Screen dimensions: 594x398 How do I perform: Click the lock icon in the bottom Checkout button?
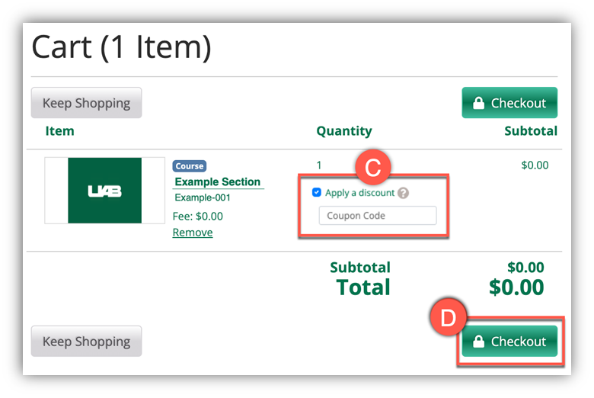[478, 342]
